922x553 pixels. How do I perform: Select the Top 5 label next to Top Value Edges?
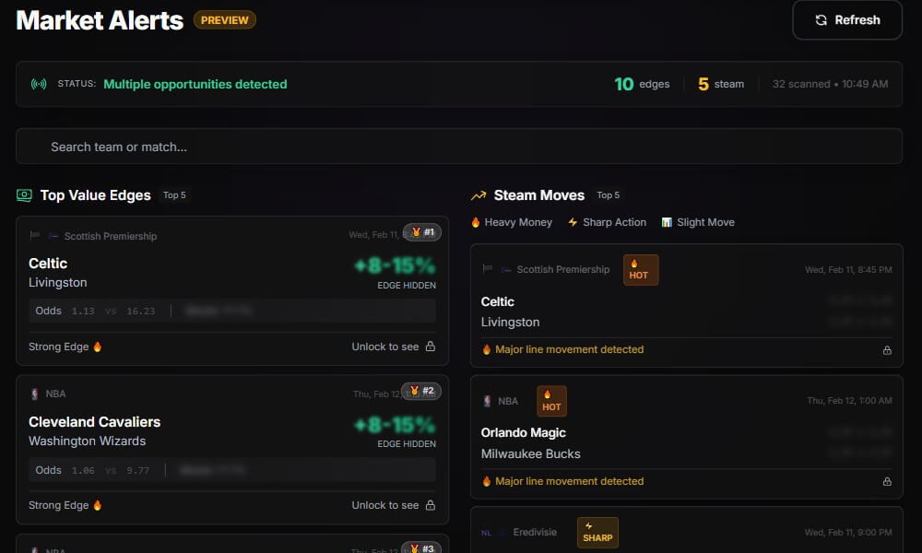(x=173, y=195)
